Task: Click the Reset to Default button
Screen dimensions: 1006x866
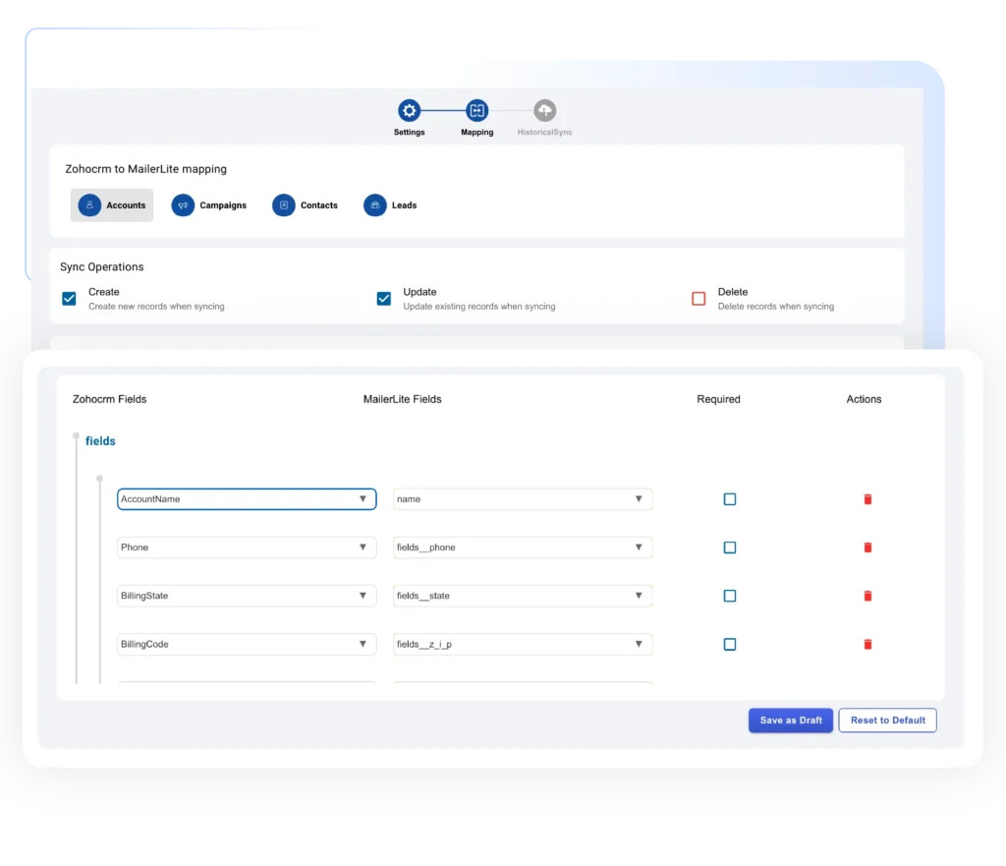Action: pyautogui.click(x=887, y=721)
